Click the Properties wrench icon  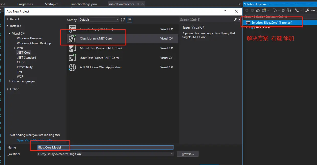[x=307, y=10]
